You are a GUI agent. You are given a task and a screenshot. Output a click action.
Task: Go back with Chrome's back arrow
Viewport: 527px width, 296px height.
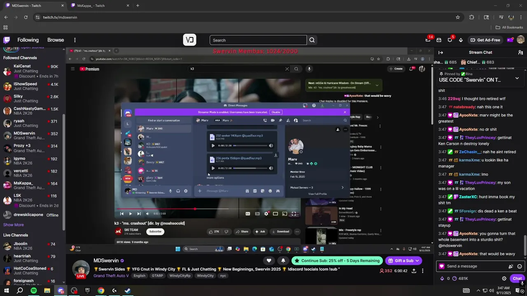pyautogui.click(x=6, y=17)
